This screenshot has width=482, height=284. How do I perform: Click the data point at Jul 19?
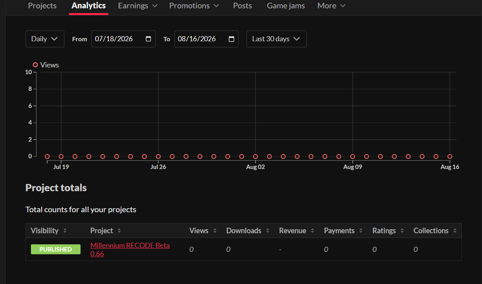(x=61, y=156)
